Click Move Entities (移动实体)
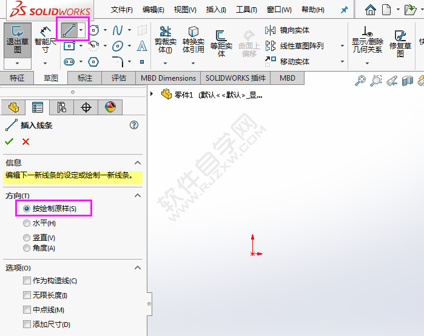Screen dimensions: 424x336 (287, 62)
